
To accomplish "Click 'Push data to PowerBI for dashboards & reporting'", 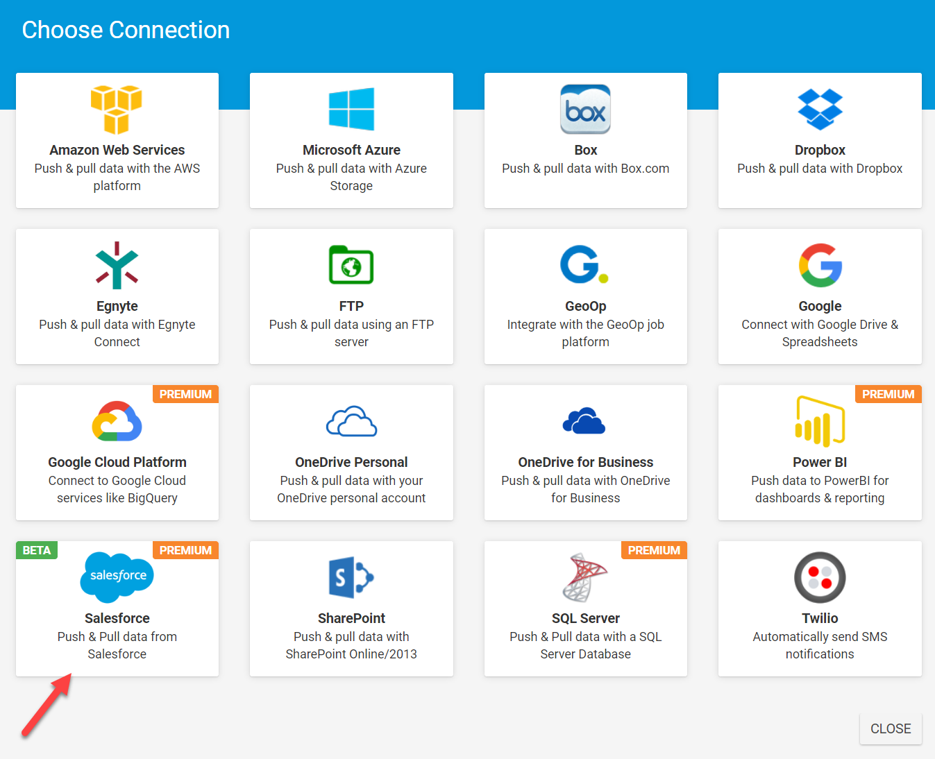I will tap(820, 489).
